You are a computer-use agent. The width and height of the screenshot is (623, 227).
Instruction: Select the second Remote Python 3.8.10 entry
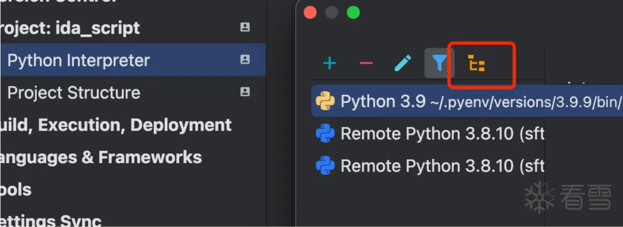[x=441, y=166]
